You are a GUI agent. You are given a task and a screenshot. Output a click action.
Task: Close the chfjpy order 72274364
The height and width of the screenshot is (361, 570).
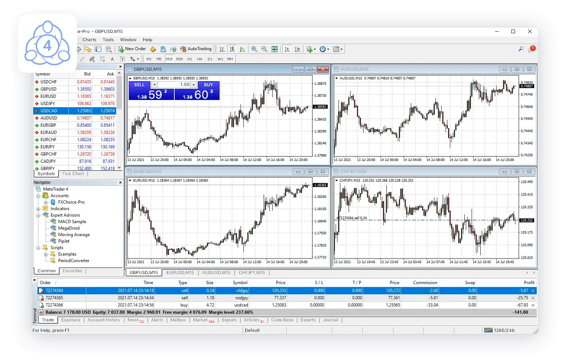[533, 291]
